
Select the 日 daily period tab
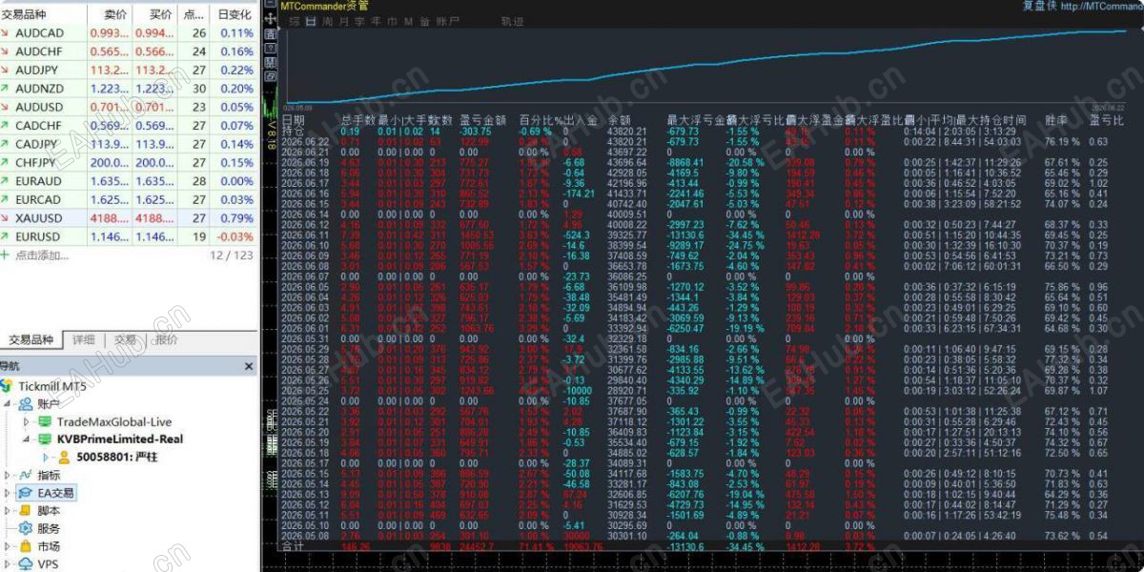point(311,21)
